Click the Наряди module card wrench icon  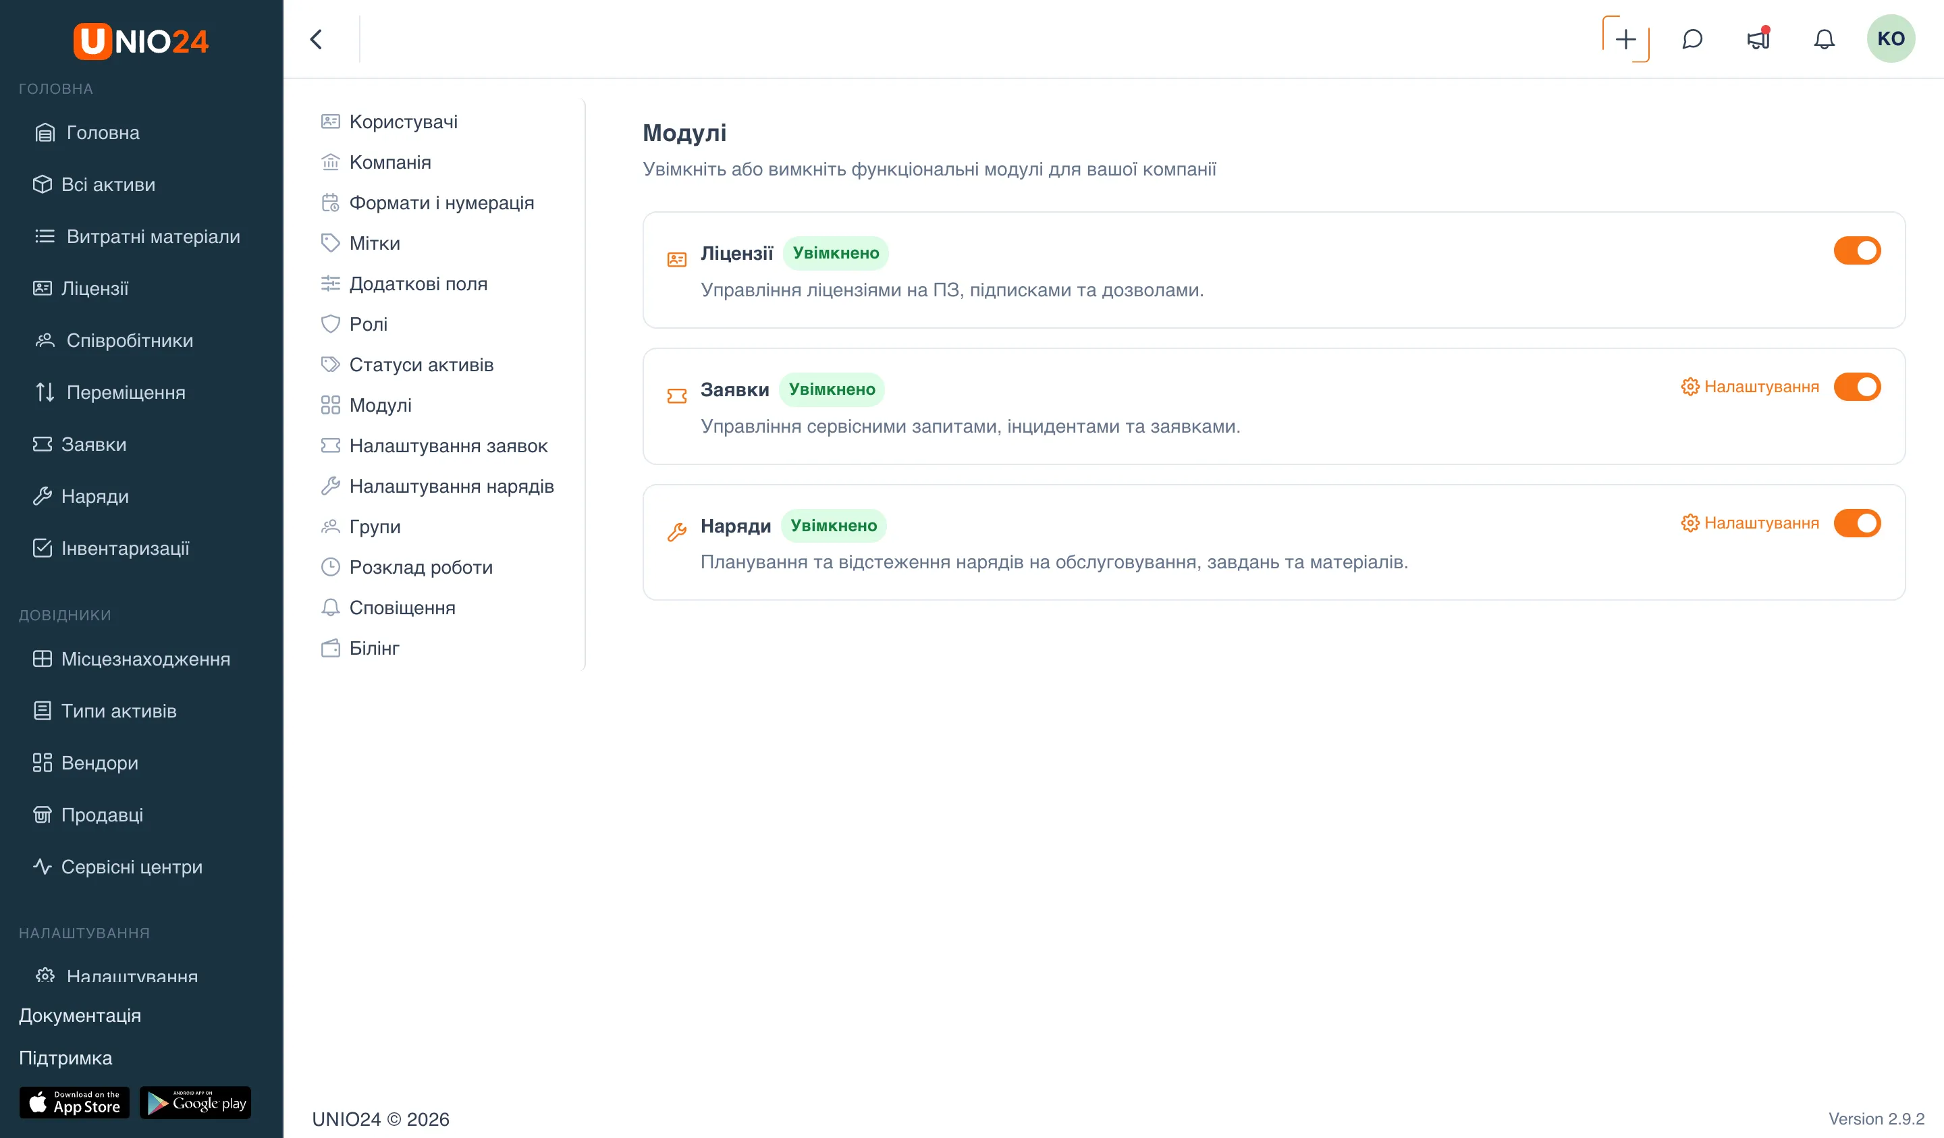pyautogui.click(x=676, y=532)
